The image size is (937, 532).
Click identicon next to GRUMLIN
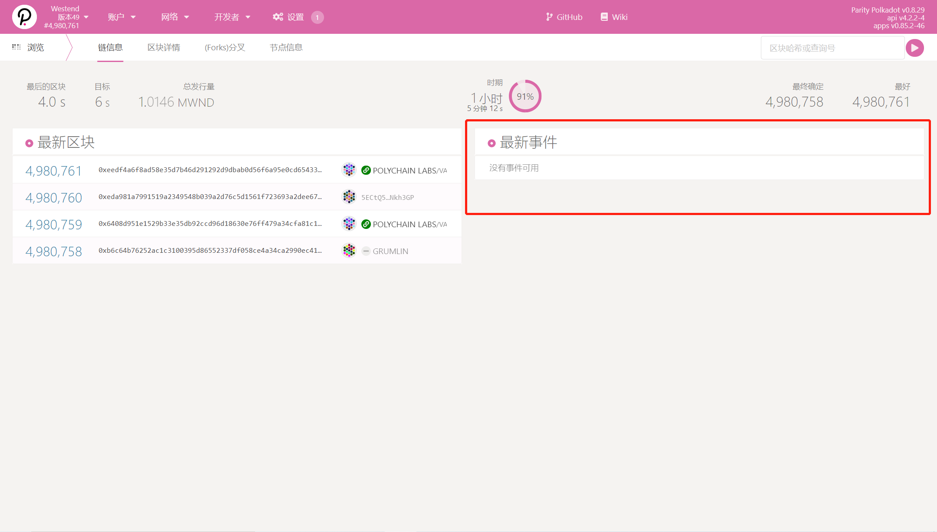pyautogui.click(x=349, y=250)
